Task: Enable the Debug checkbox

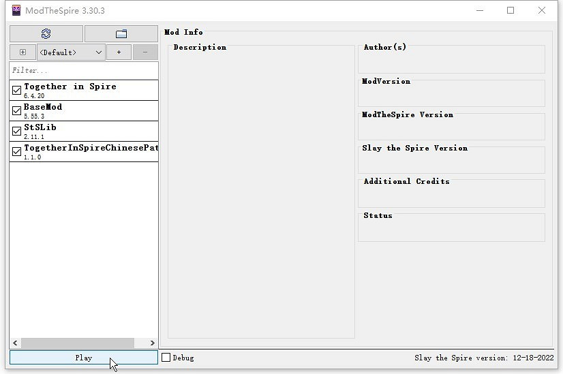Action: (166, 357)
